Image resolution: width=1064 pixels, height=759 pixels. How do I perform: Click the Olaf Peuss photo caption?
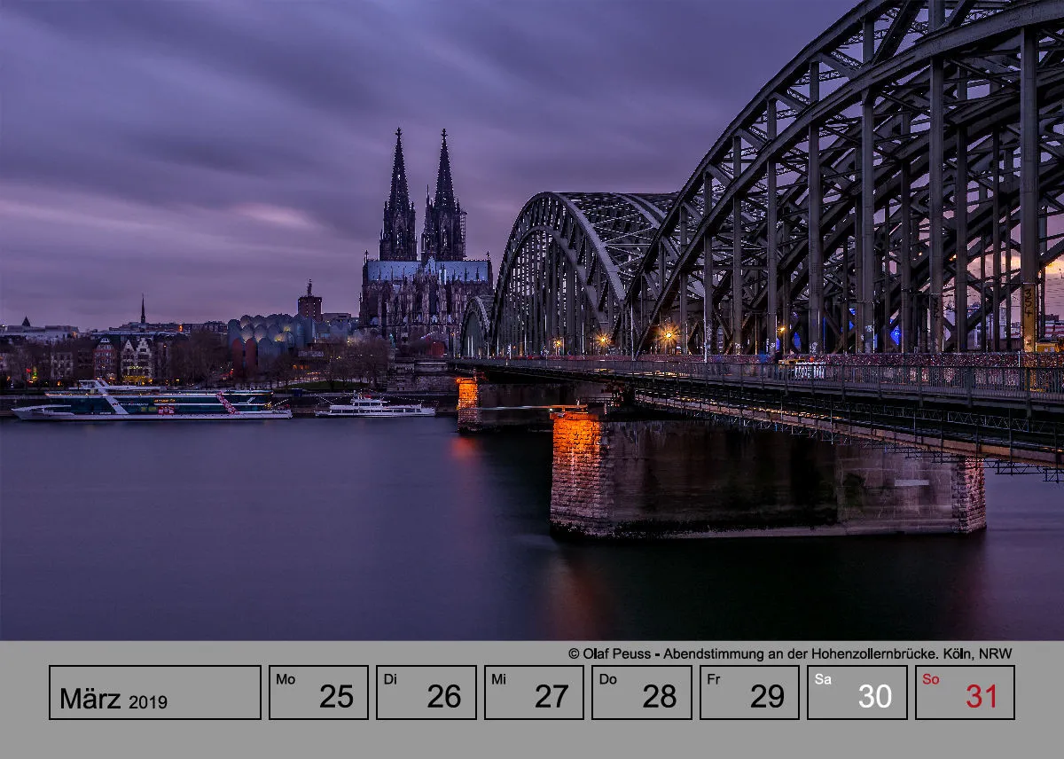pyautogui.click(x=790, y=653)
